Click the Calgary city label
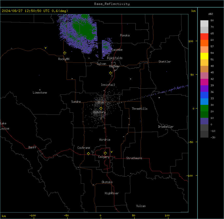Viewport: 224px width, 219px height. (x=104, y=157)
